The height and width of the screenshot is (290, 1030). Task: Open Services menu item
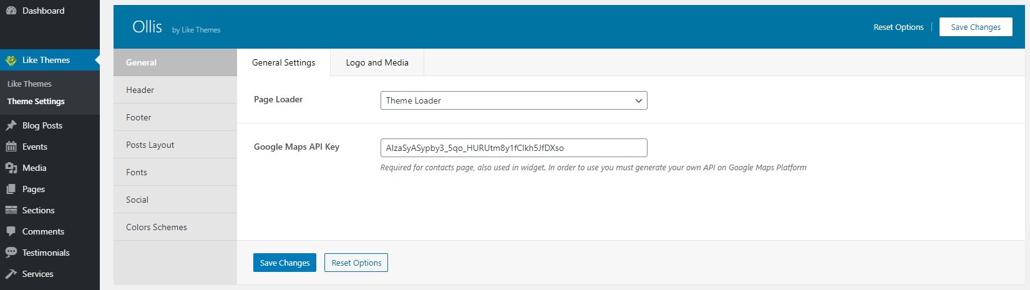[50, 274]
